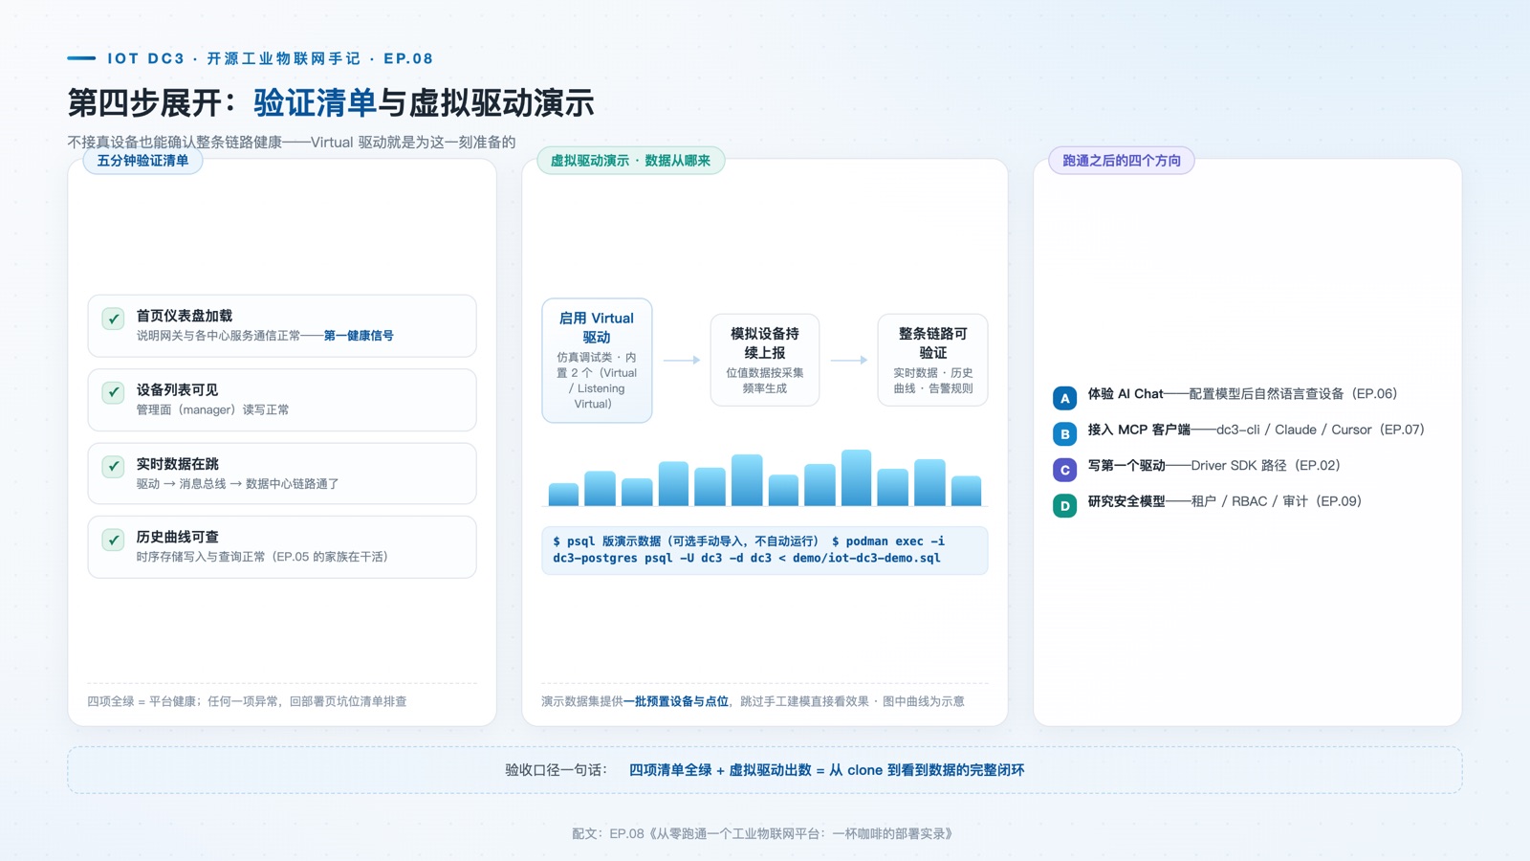
Task: Click the footer caption 配文：EP.08
Action: 608,833
